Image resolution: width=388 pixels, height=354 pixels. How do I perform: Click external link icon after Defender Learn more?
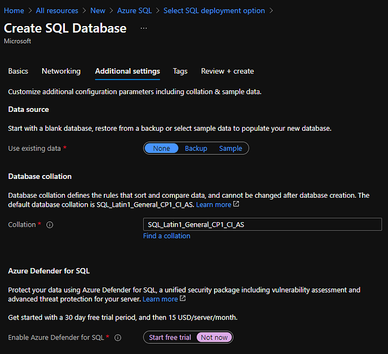point(182,299)
